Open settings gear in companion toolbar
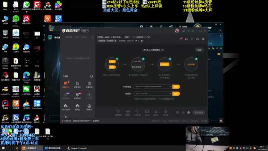This screenshot has width=268, height=151. click(189, 112)
